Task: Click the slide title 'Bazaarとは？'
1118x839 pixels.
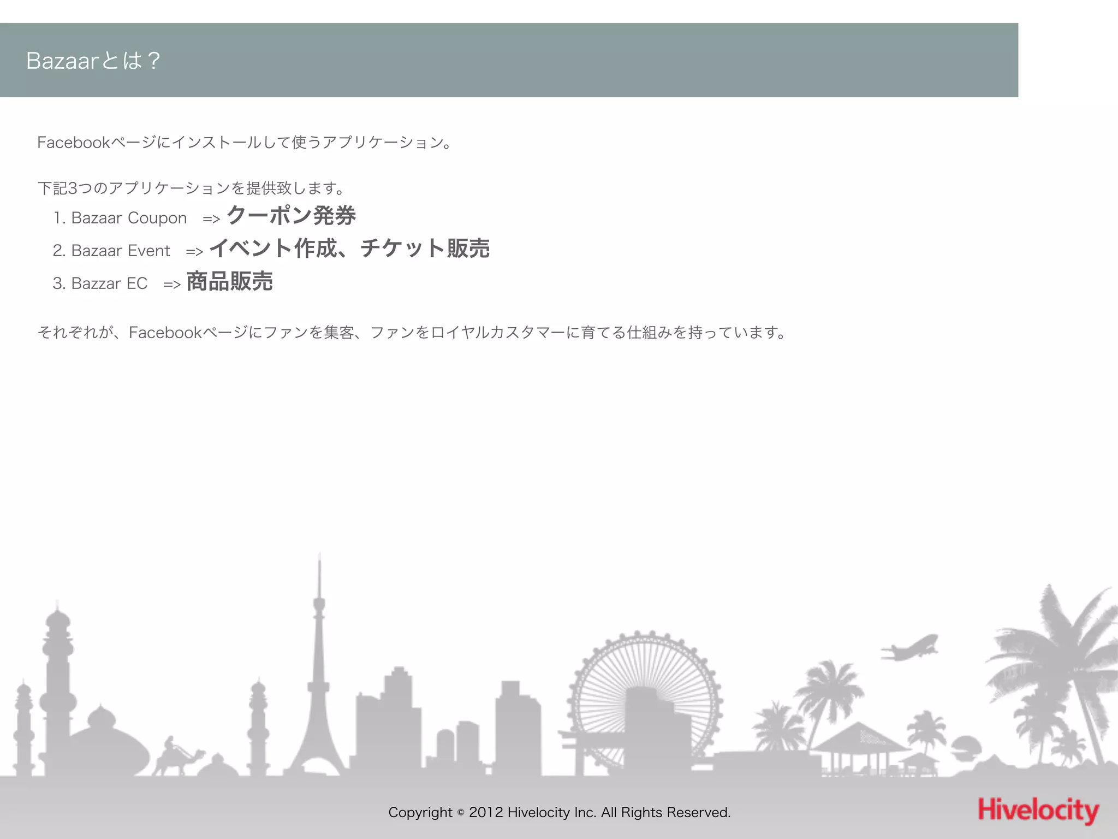Action: tap(93, 61)
